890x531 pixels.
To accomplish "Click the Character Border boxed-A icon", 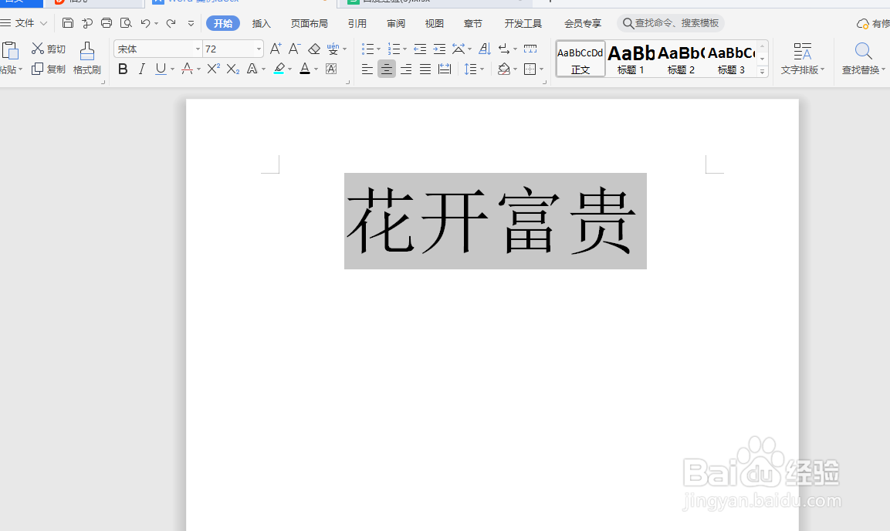I will tap(331, 69).
